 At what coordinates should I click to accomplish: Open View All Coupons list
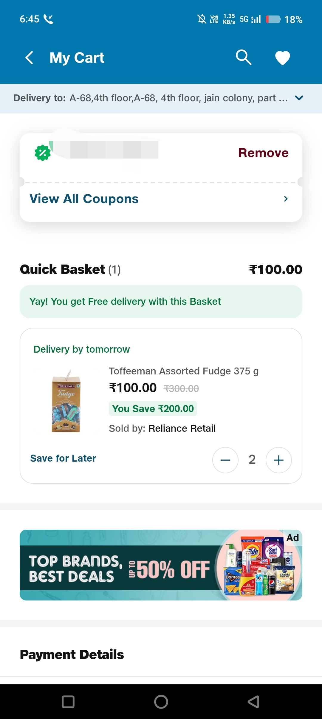click(x=84, y=199)
